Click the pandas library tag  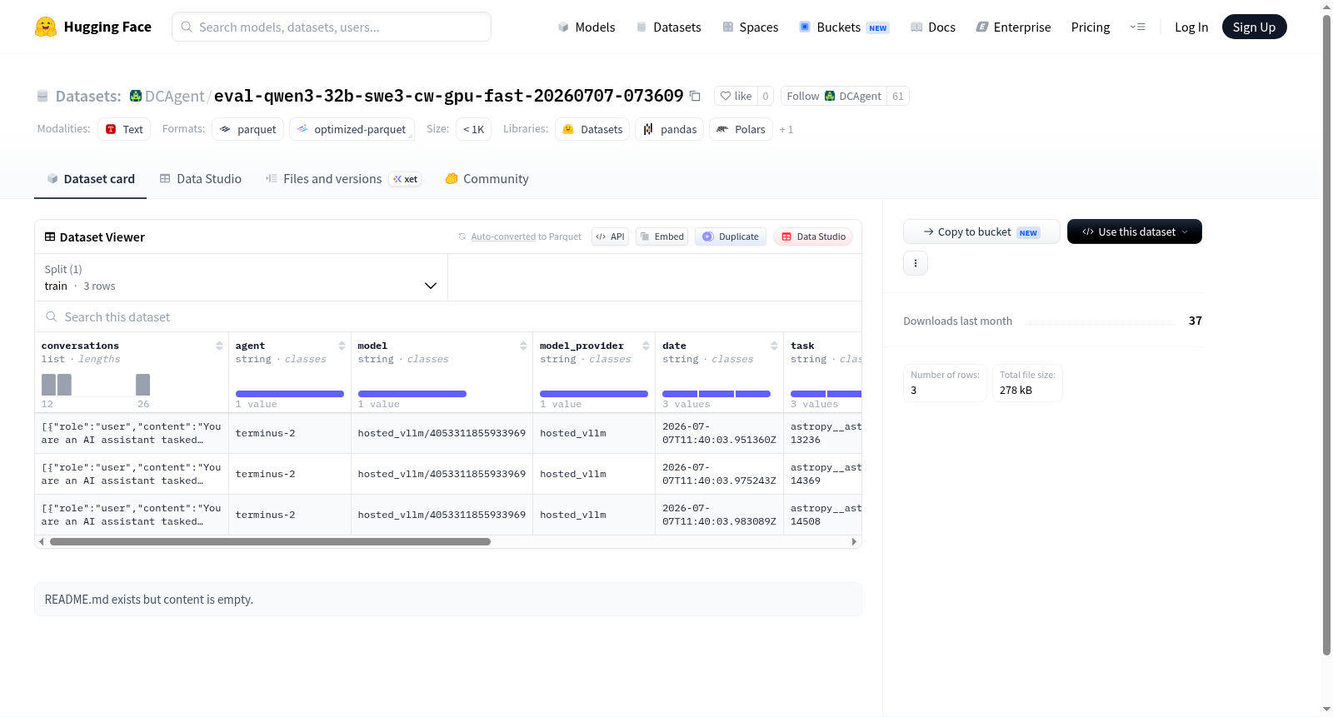pyautogui.click(x=670, y=129)
